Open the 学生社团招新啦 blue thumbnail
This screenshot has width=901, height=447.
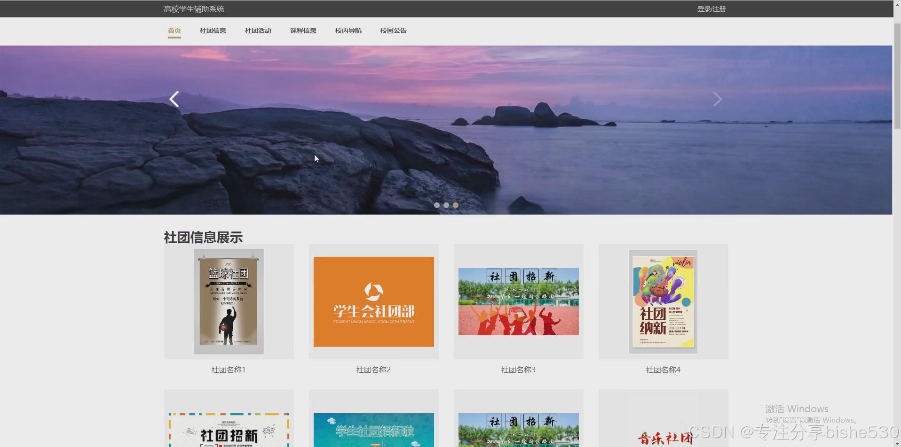pos(374,430)
